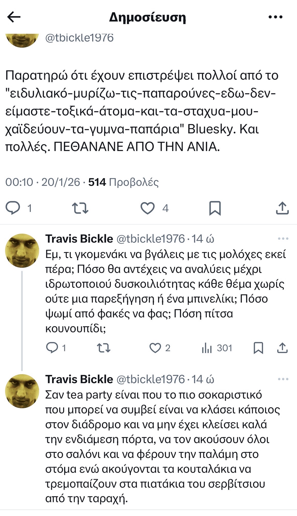Open the three-dot menu in the header
297x516 pixels.
(275, 17)
